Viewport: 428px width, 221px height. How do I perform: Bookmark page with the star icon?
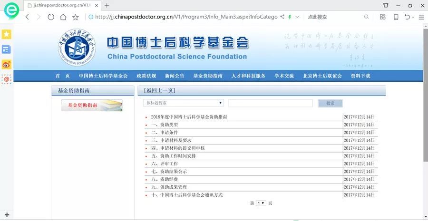coord(76,17)
